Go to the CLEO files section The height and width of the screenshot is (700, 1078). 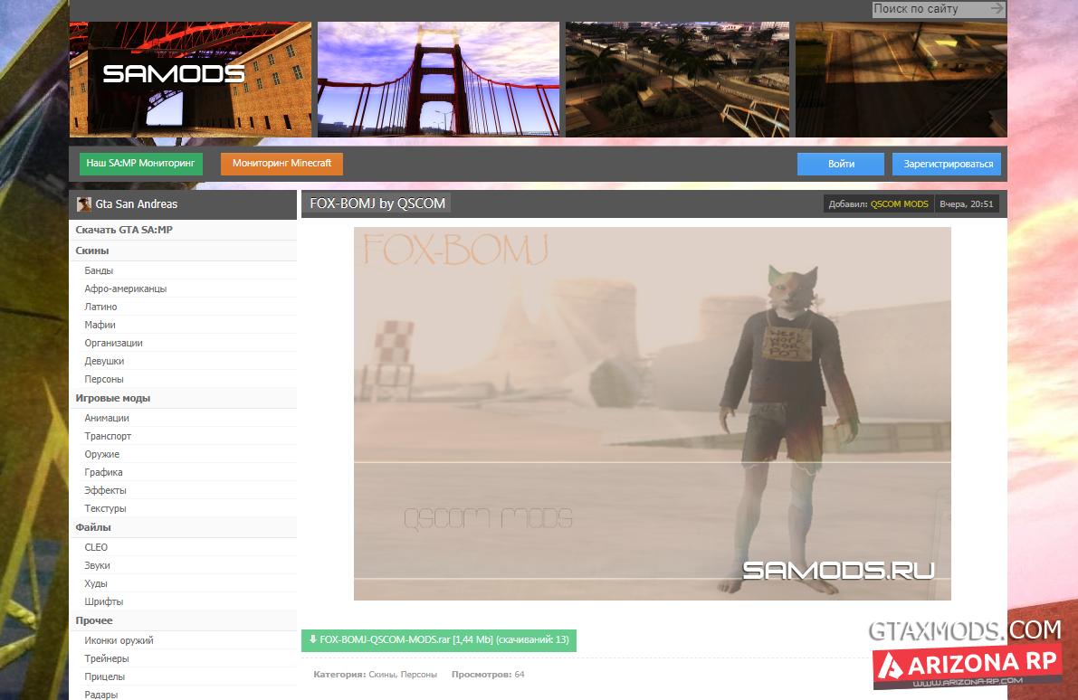[96, 547]
